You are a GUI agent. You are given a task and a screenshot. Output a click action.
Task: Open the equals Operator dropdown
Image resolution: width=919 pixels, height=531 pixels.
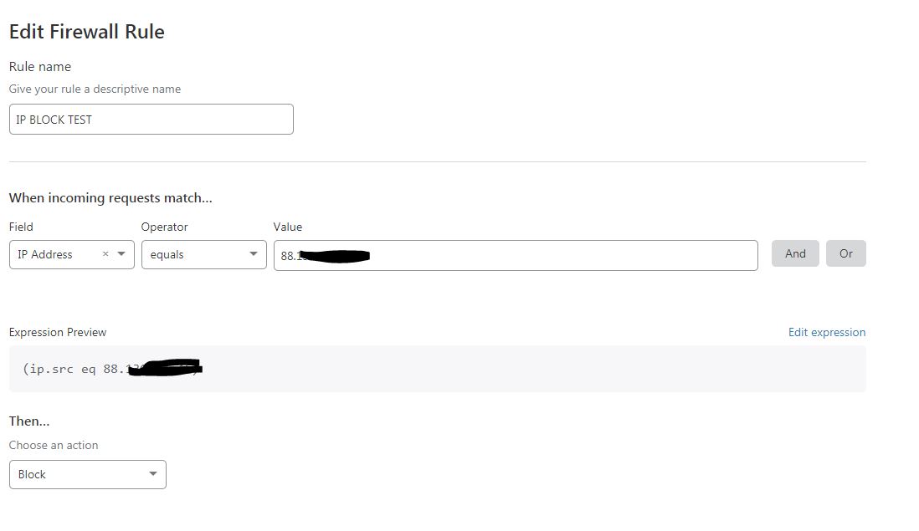click(204, 255)
